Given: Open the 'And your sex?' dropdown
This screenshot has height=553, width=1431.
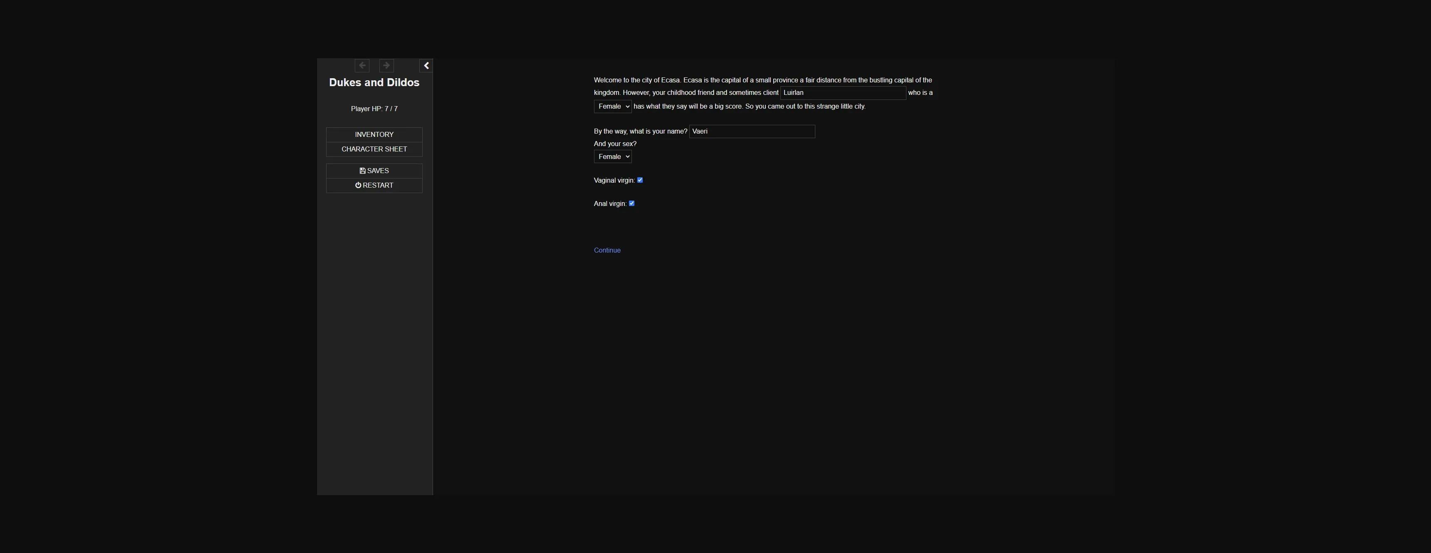Looking at the screenshot, I should [x=612, y=156].
